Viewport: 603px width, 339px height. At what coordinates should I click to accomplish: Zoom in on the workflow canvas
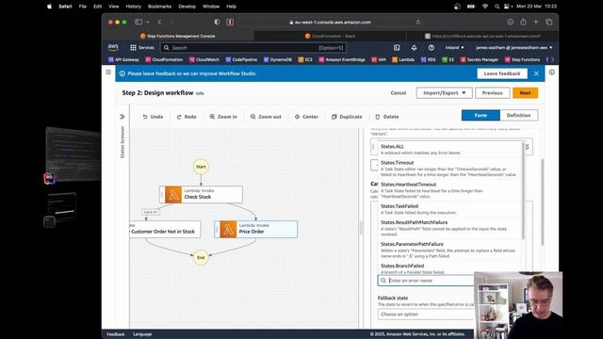pyautogui.click(x=223, y=117)
